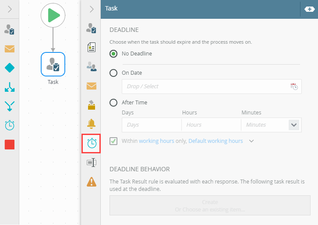Screen dimensions: 318x225
Task: Click the Task label under the canvas node
Action: coord(53,82)
